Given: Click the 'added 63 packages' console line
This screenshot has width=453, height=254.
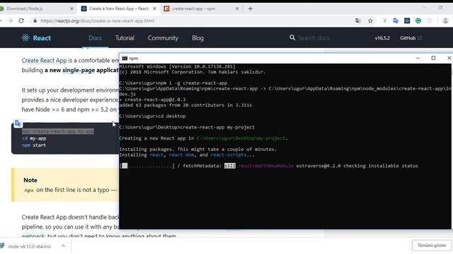Looking at the screenshot, I should pyautogui.click(x=185, y=105).
